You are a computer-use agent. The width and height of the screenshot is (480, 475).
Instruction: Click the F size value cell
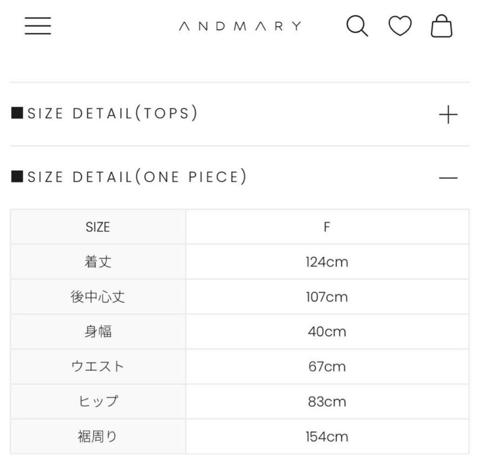[327, 227]
